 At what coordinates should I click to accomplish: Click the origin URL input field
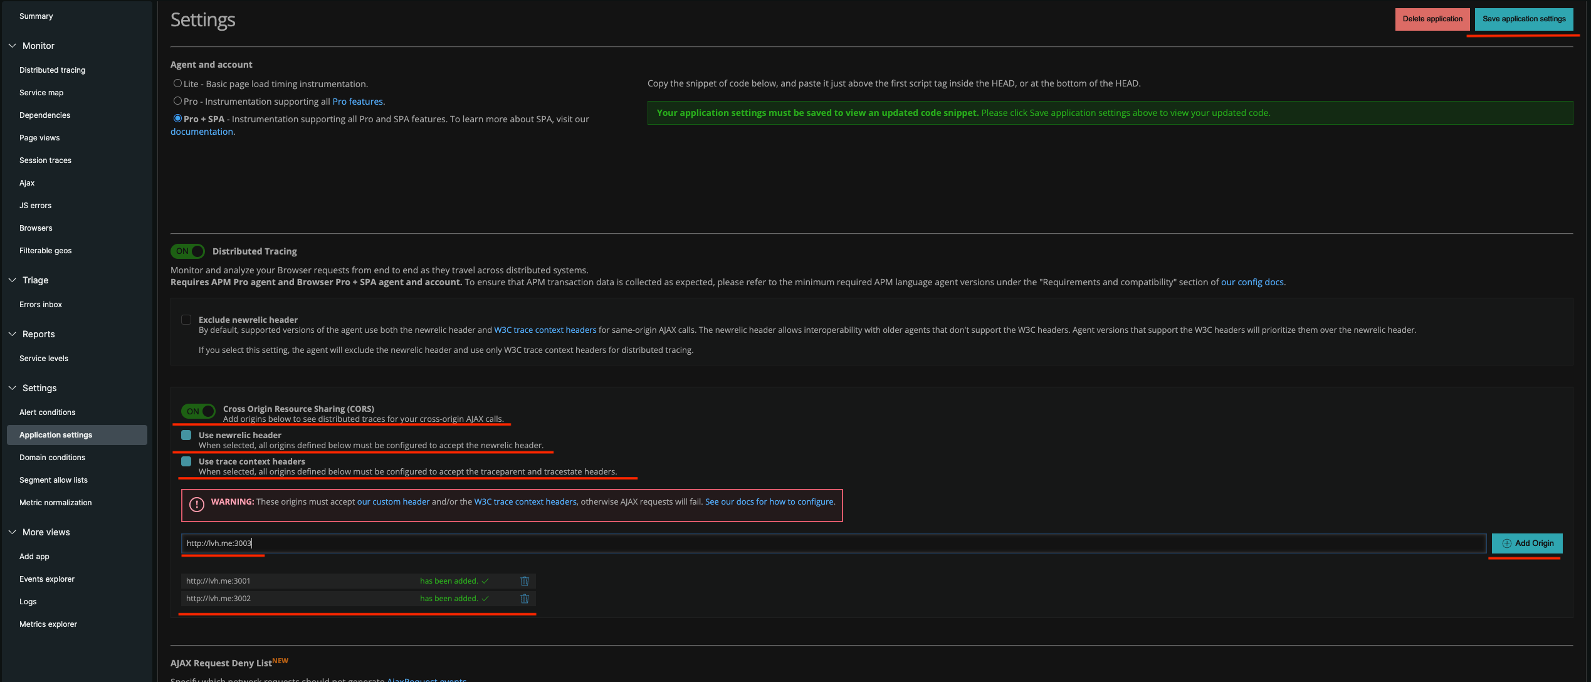tap(834, 543)
